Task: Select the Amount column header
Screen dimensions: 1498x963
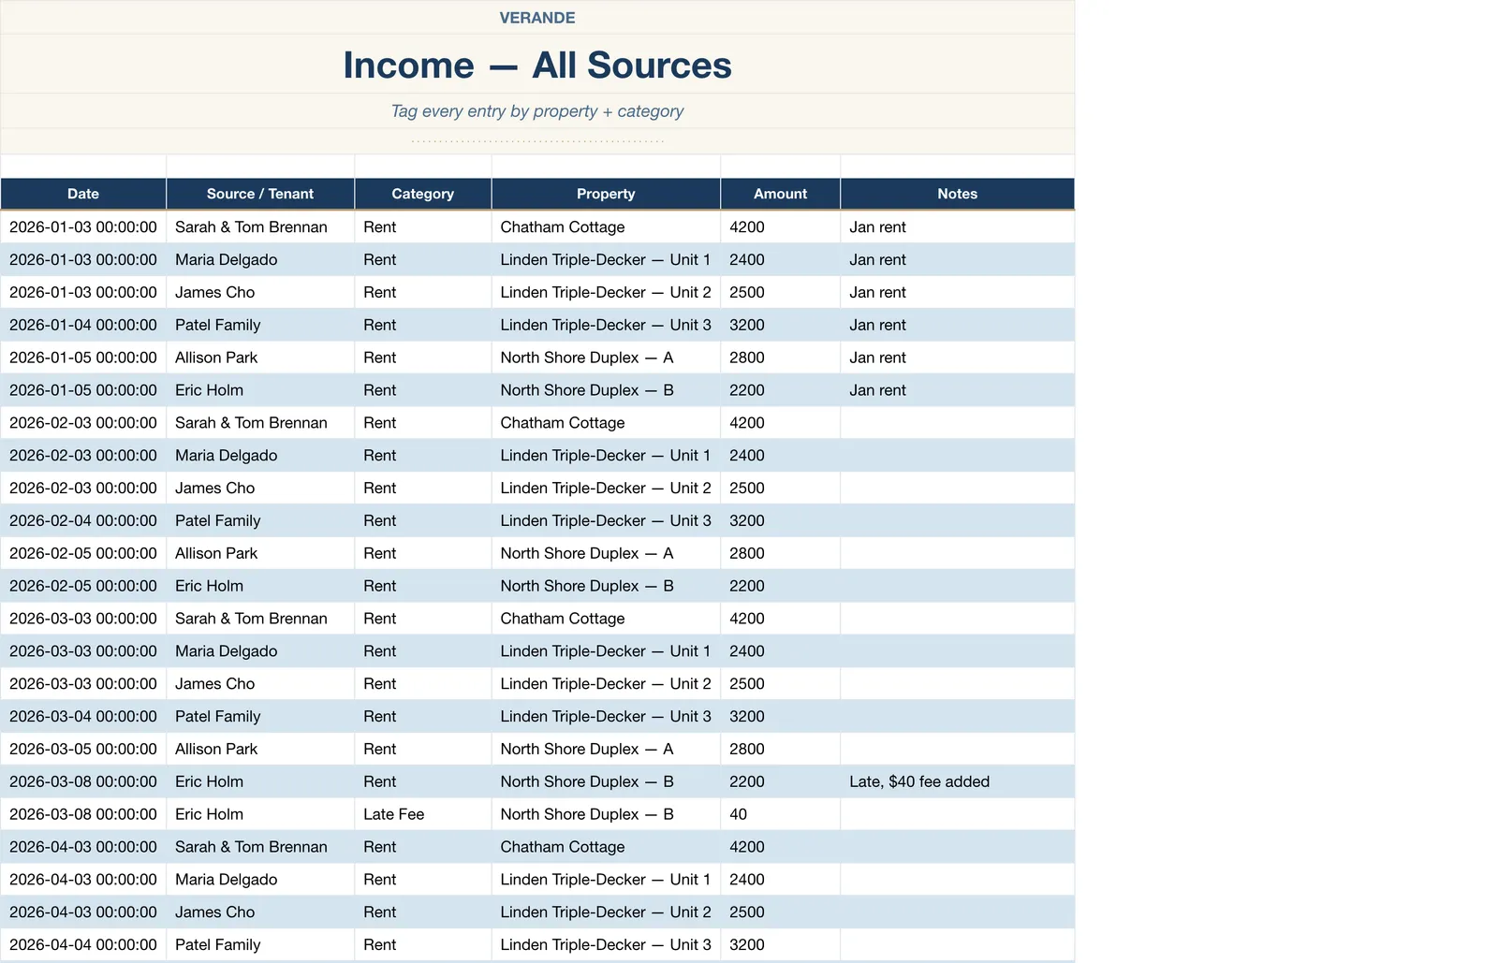Action: coord(780,194)
